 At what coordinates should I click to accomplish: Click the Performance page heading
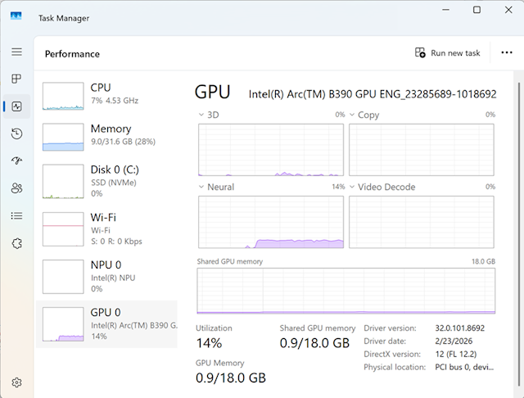(x=72, y=54)
